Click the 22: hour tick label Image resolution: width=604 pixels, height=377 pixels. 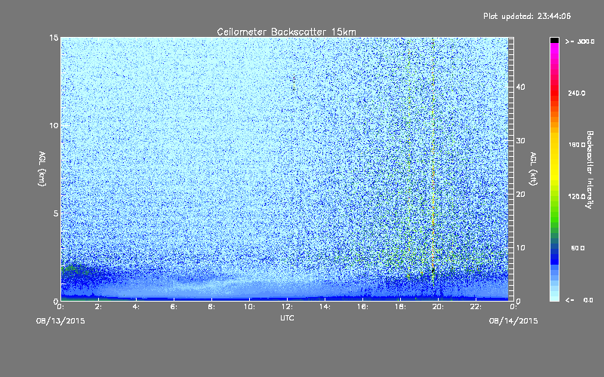476,307
